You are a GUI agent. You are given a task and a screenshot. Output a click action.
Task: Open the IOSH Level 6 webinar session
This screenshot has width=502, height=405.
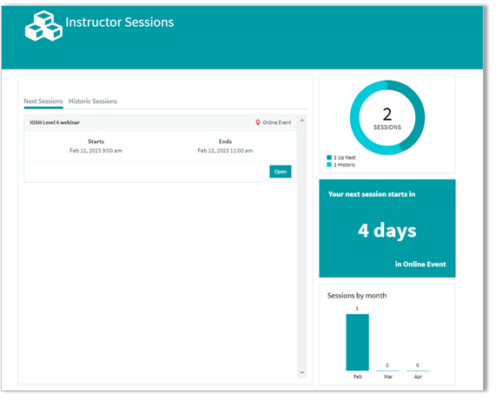tap(281, 172)
